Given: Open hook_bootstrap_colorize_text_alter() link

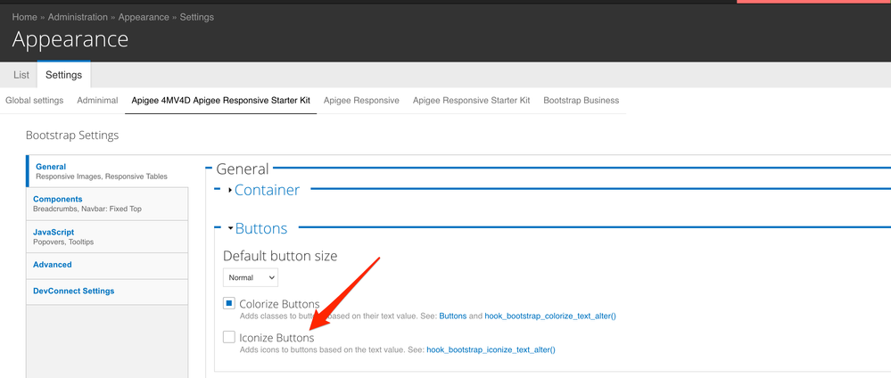Looking at the screenshot, I should 550,316.
